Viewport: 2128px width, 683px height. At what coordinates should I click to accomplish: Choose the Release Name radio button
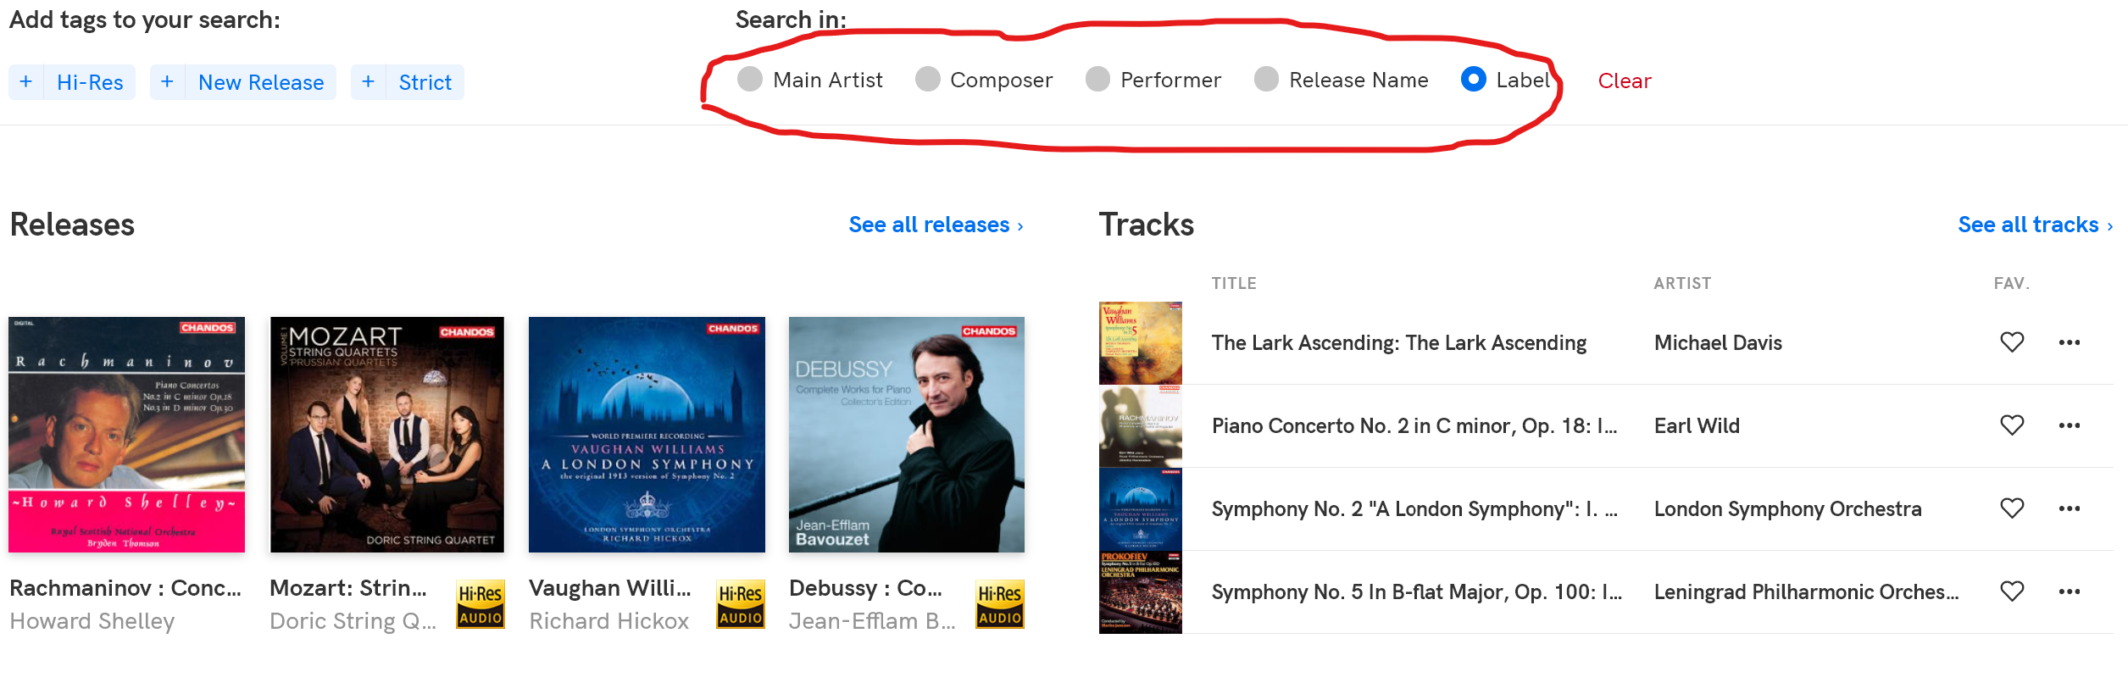point(1267,80)
